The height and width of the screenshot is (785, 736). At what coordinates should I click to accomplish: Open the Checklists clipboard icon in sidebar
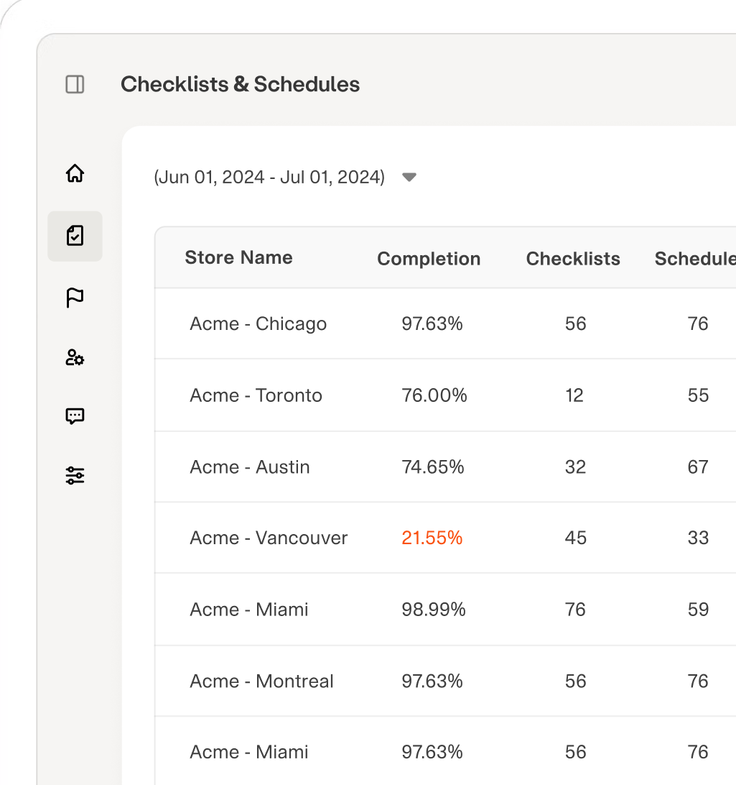pyautogui.click(x=75, y=236)
